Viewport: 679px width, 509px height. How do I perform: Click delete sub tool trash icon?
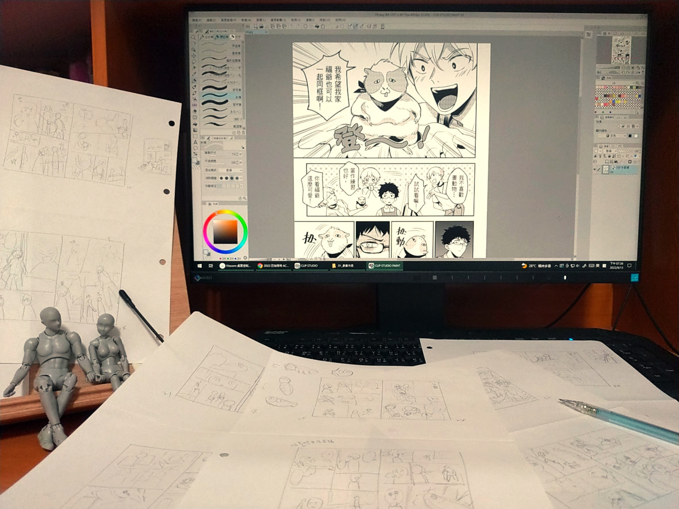[x=244, y=133]
